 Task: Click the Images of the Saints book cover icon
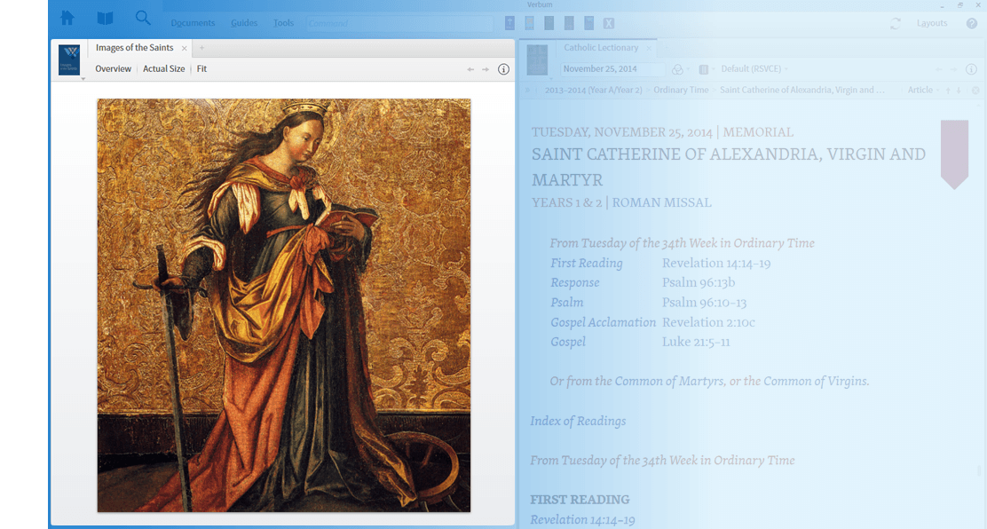[x=69, y=59]
